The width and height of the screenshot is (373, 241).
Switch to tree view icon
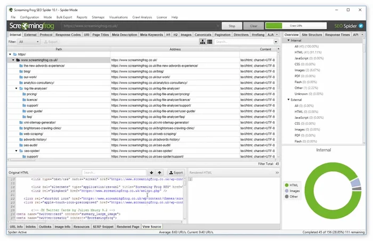tap(202, 41)
